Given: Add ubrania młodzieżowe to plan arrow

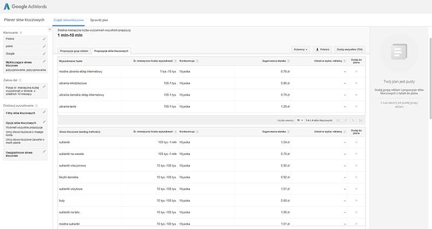Looking at the screenshot, I should (356, 83).
